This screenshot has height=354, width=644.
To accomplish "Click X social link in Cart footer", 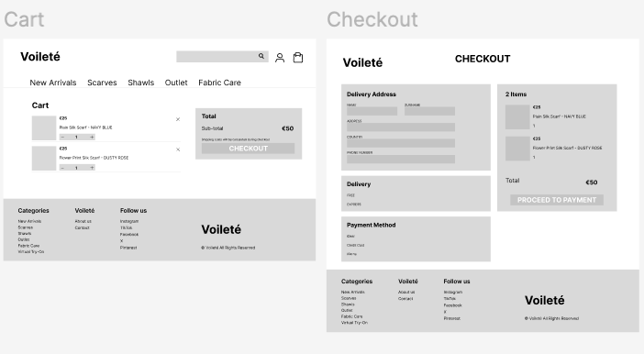I will [122, 241].
